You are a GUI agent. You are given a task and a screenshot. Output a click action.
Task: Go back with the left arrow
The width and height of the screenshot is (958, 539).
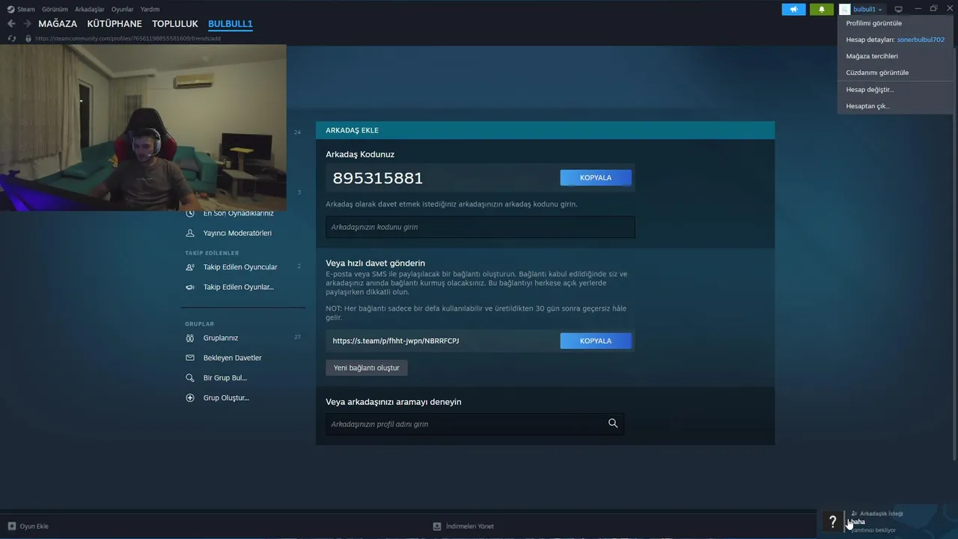[11, 24]
